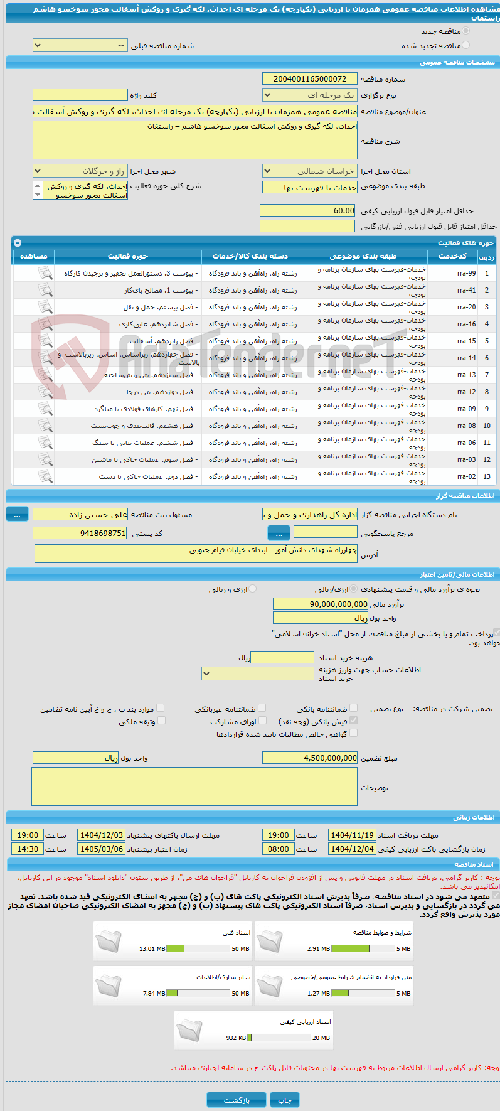The width and height of the screenshot is (500, 1111).
Task: Focus the برآورد مالی amount field
Action: pyautogui.click(x=320, y=604)
